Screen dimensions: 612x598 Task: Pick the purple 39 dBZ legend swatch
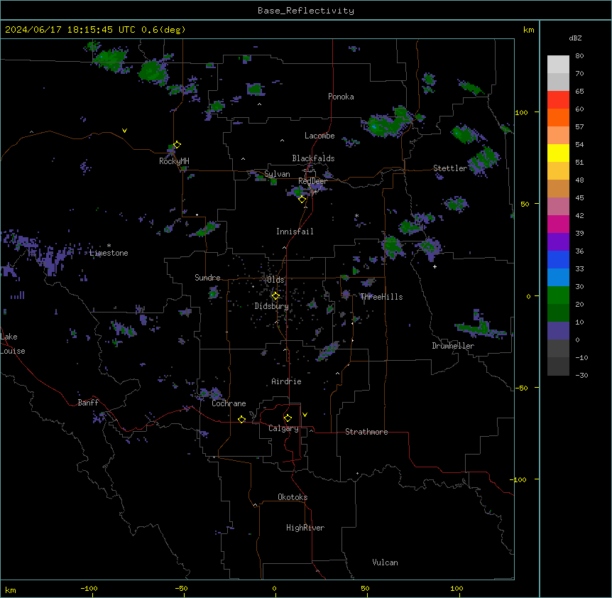558,242
